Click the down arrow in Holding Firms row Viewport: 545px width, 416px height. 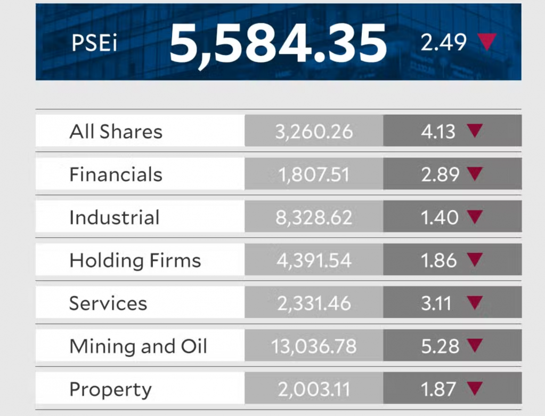tap(474, 260)
